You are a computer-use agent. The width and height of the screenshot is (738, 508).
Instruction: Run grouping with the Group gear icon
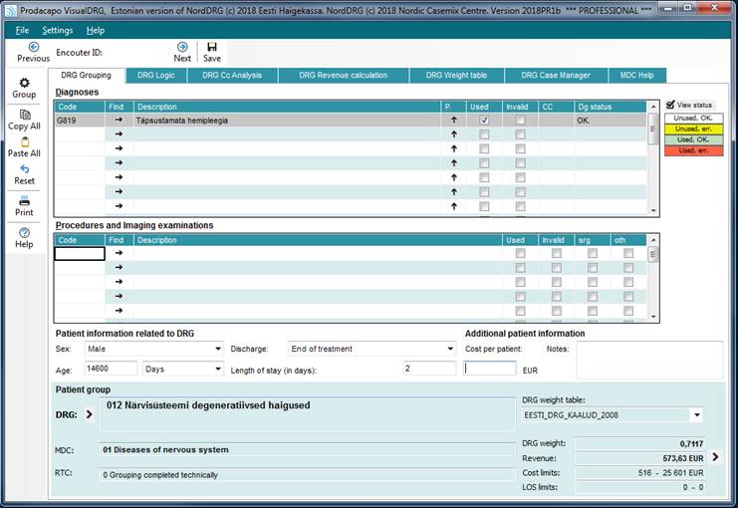[24, 83]
